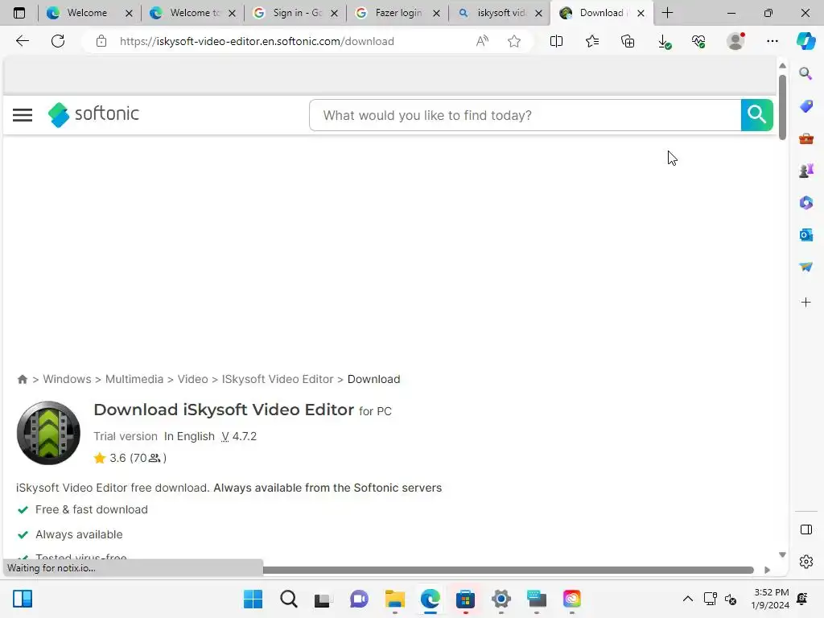Open the Windows breadcrumb link

click(67, 379)
